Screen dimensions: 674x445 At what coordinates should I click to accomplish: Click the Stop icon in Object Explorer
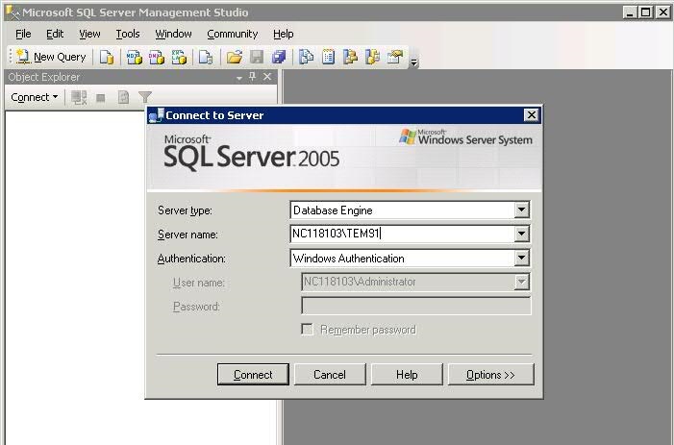point(101,98)
